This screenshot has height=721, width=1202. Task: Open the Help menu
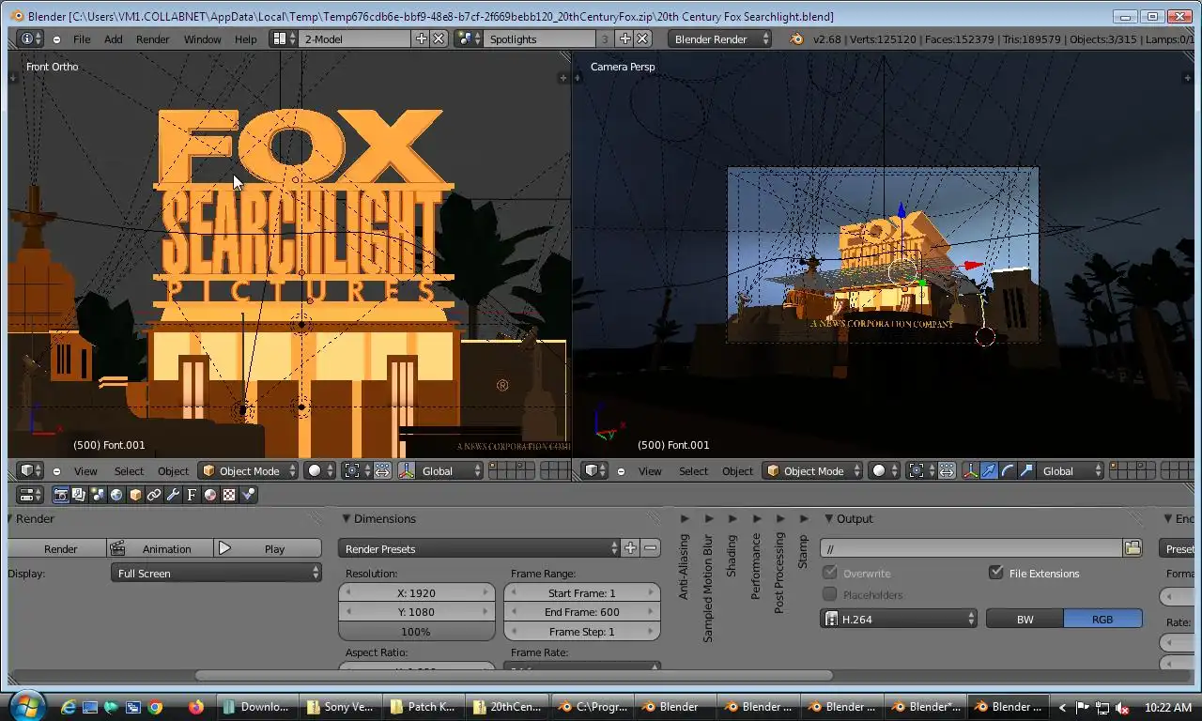(x=245, y=38)
